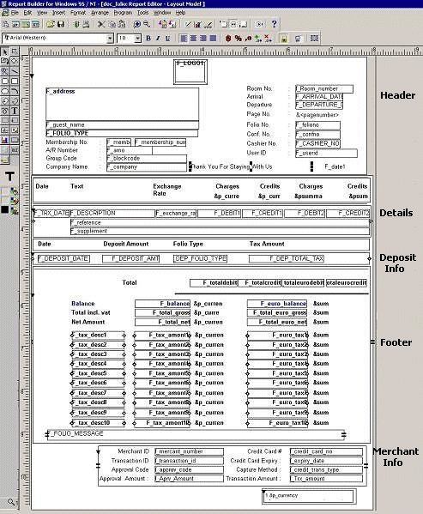This screenshot has height=514, width=423.
Task: Set left text alignment
Action: pyautogui.click(x=184, y=39)
